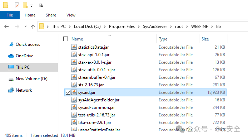Open the recent locations dropdown arrow
This screenshot has height=139, width=248.
tap(25, 26)
